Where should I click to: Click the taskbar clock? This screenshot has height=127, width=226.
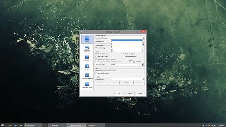(221, 126)
